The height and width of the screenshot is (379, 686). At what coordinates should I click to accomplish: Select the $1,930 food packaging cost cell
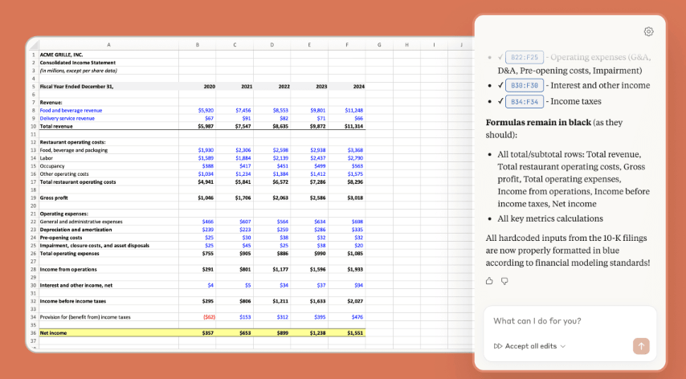coord(198,150)
